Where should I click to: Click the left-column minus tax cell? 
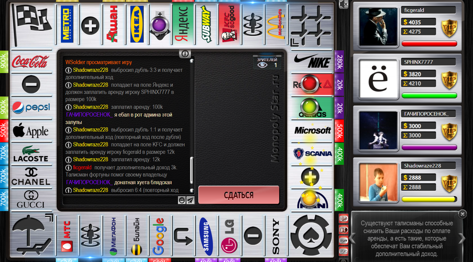click(31, 84)
